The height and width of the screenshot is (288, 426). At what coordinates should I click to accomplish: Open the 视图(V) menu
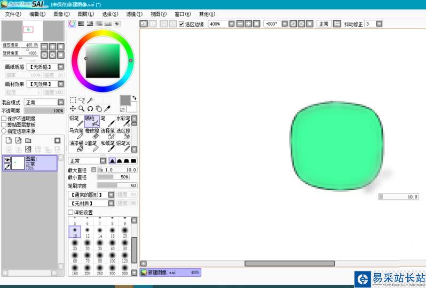point(159,14)
